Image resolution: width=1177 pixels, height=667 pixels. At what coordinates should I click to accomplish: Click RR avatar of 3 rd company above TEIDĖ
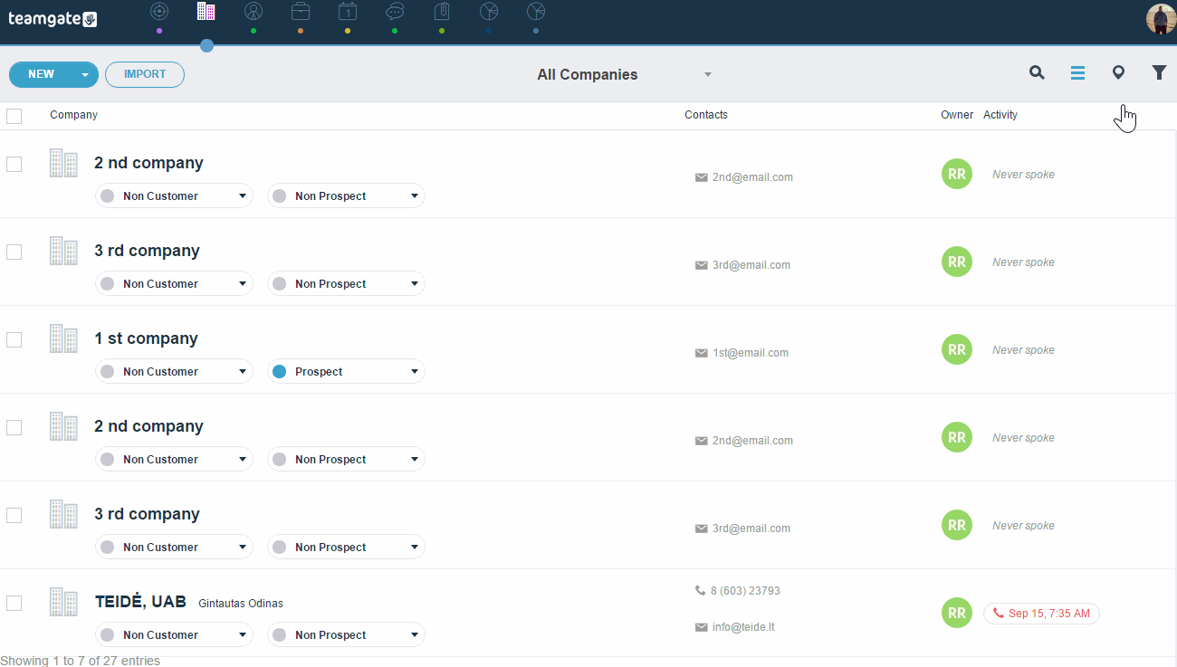(957, 525)
